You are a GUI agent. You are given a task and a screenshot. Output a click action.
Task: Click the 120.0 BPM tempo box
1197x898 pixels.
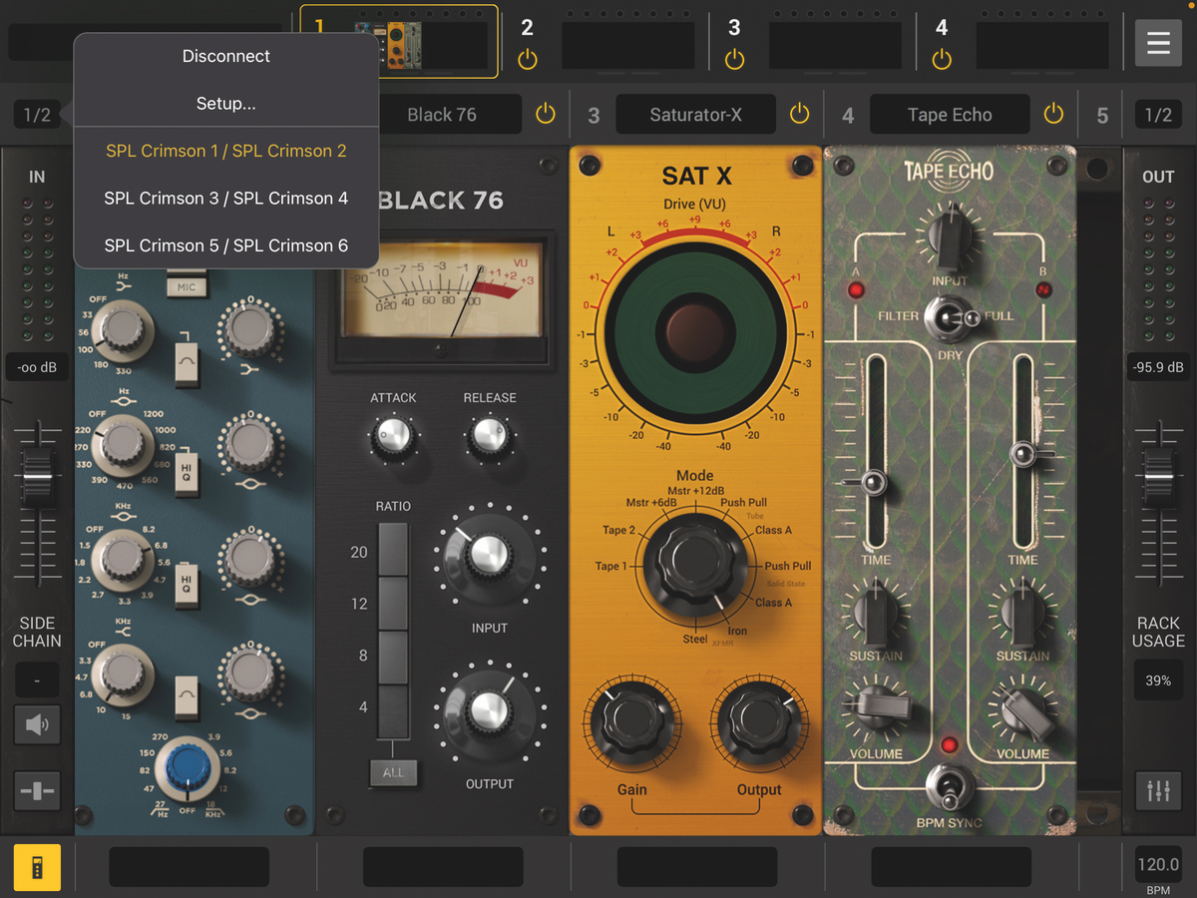(1158, 864)
